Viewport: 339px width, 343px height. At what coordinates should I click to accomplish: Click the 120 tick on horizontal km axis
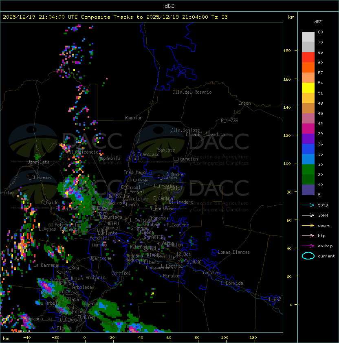tap(253, 338)
